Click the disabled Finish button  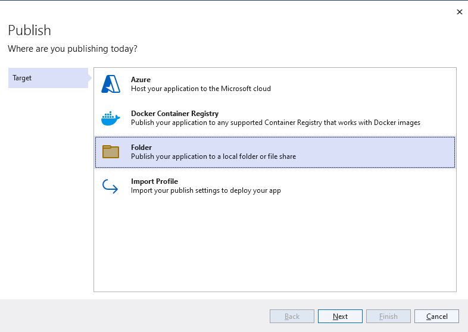click(x=388, y=316)
